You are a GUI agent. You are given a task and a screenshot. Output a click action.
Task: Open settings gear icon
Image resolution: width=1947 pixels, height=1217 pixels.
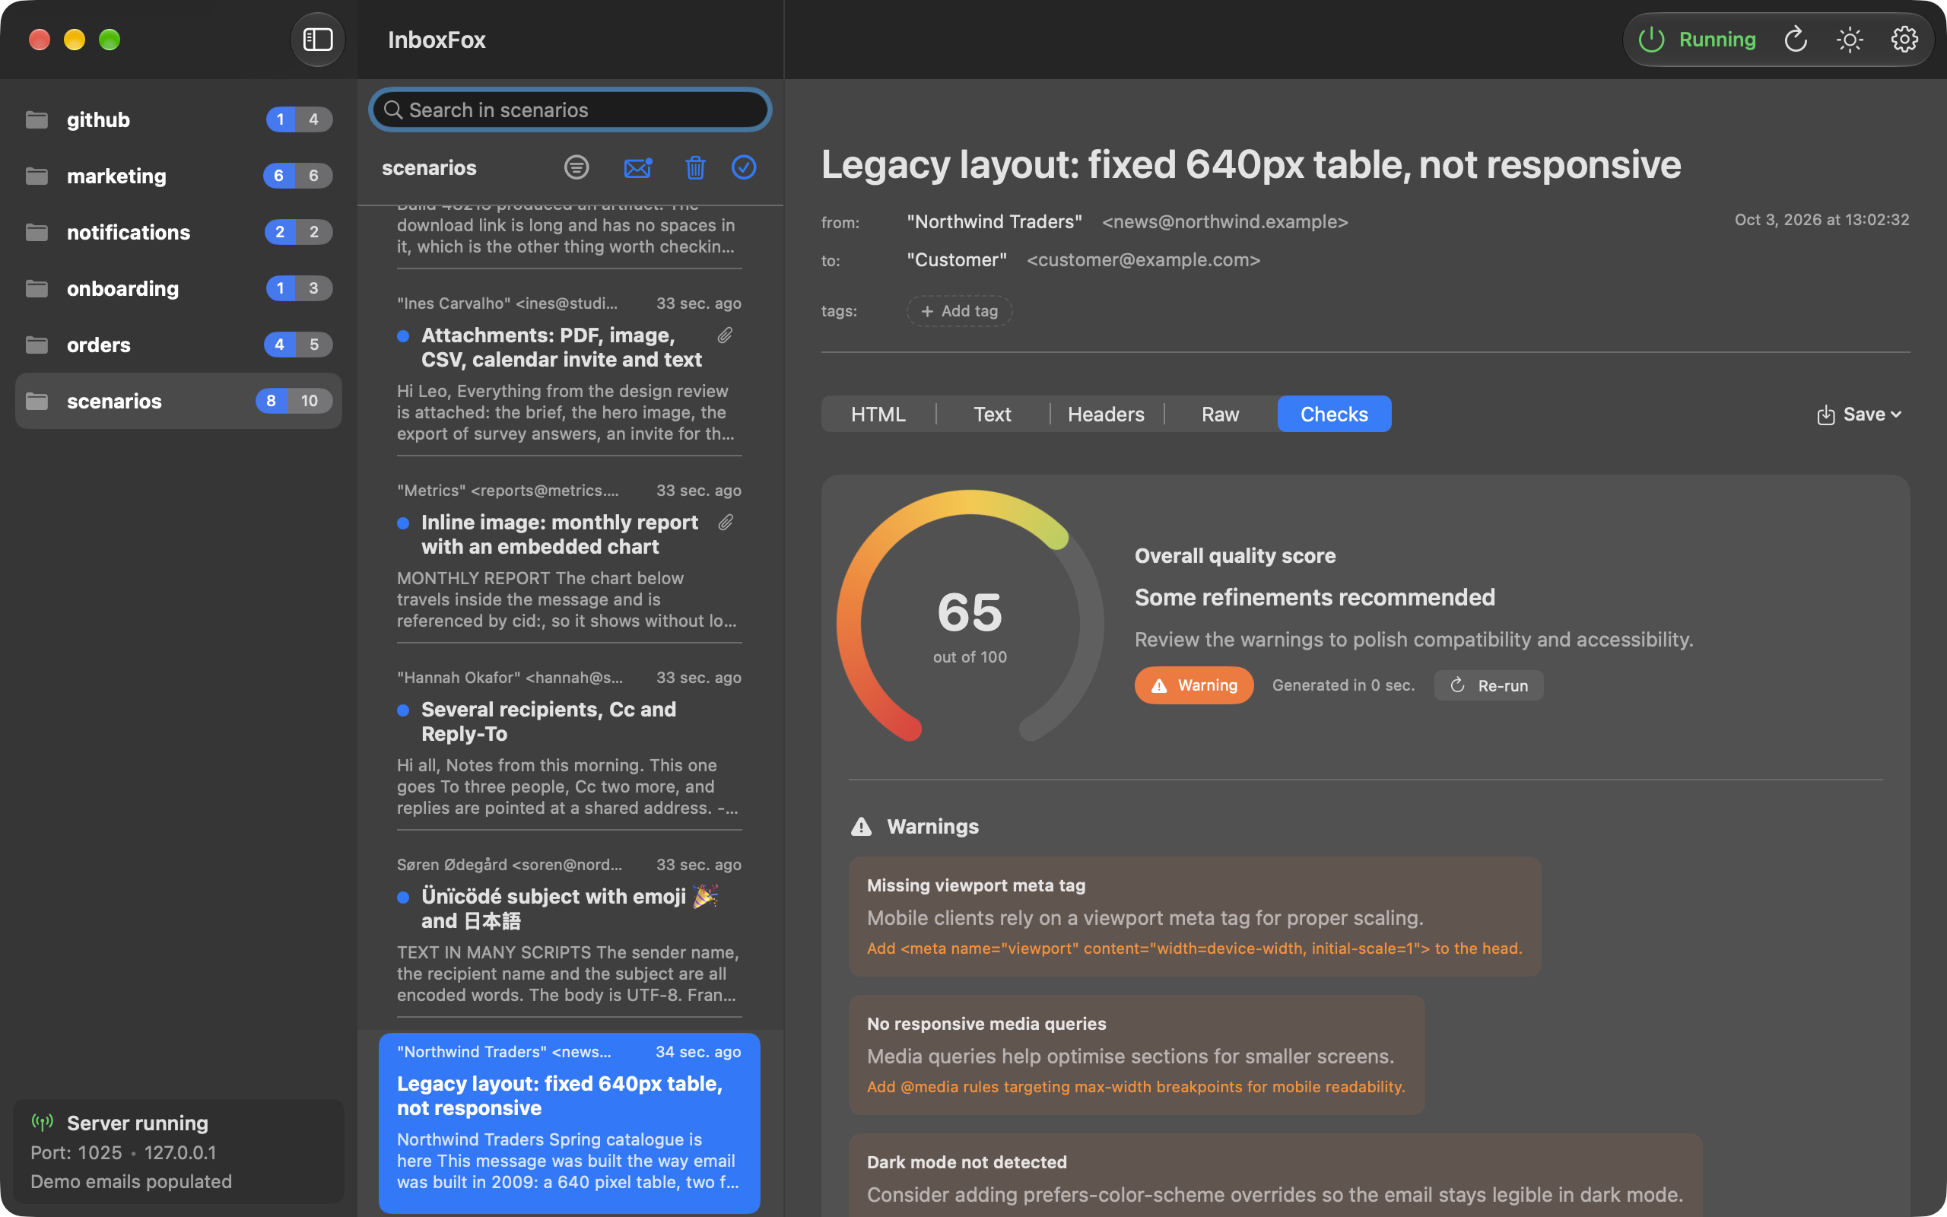point(1904,40)
